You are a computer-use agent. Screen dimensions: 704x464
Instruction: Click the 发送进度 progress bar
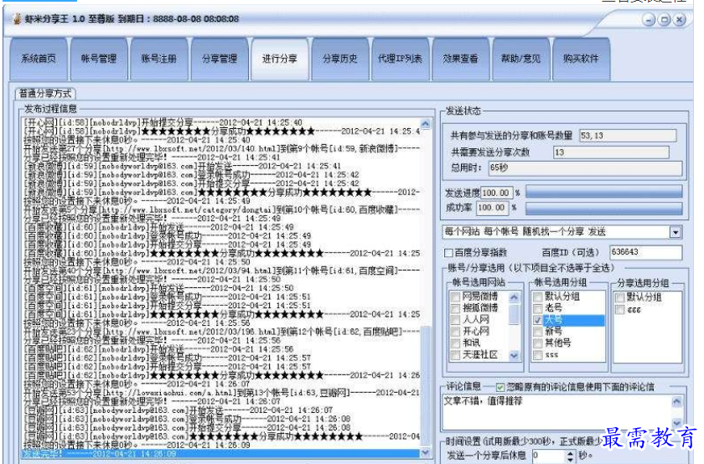point(604,193)
